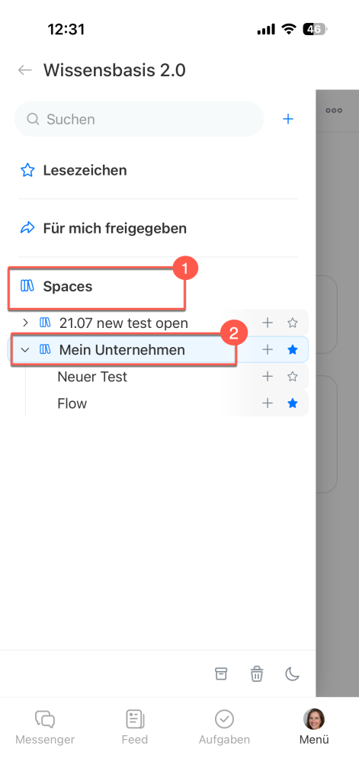The height and width of the screenshot is (781, 359).
Task: Collapse the Mein Unternehmen space
Action: [25, 349]
